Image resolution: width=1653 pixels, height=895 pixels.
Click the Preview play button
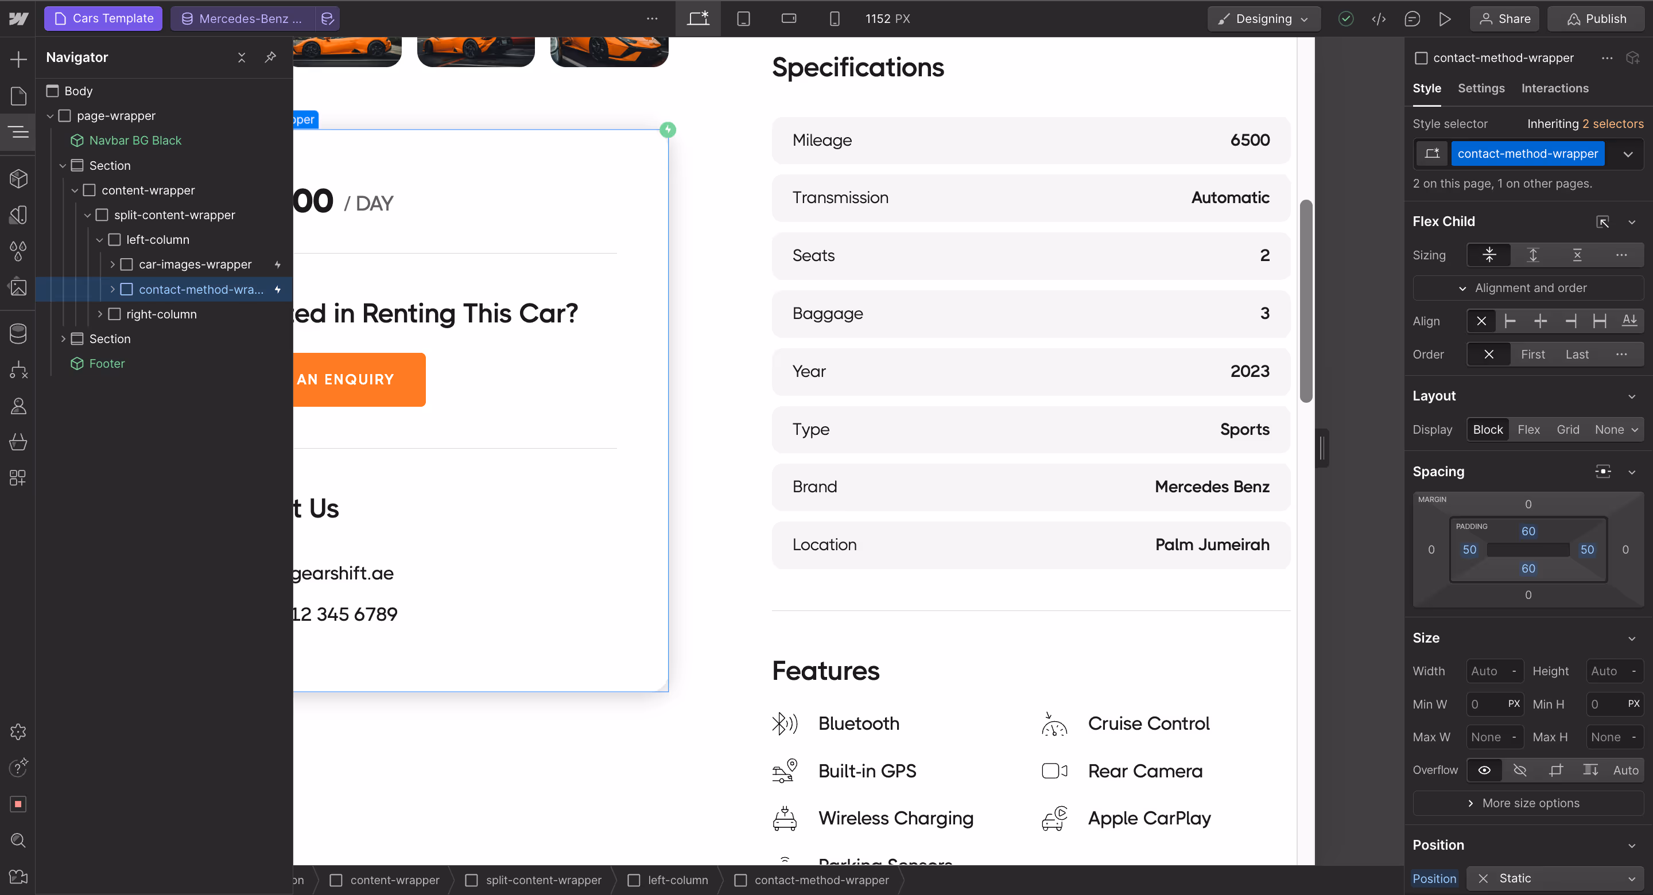point(1445,18)
